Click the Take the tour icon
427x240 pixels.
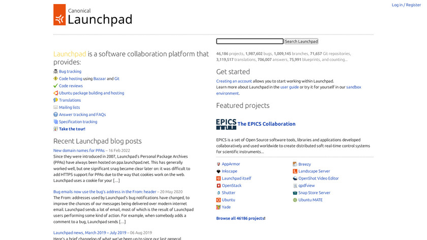(x=55, y=129)
